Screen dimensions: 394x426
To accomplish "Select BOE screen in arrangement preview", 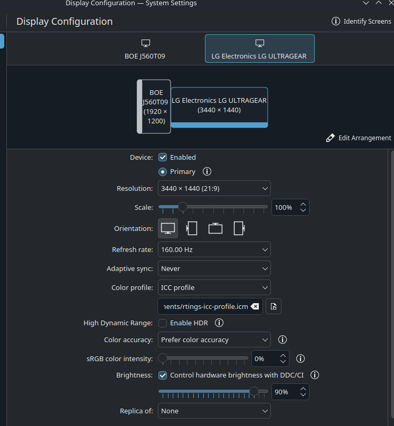I will tap(154, 106).
